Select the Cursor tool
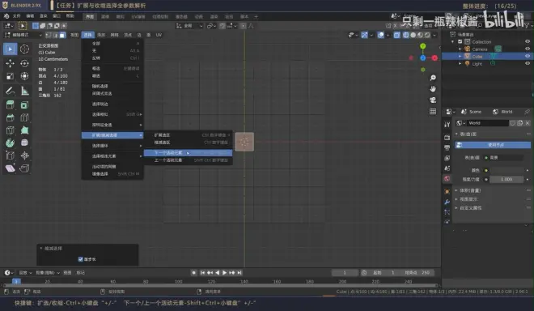534x311 pixels. [24, 49]
